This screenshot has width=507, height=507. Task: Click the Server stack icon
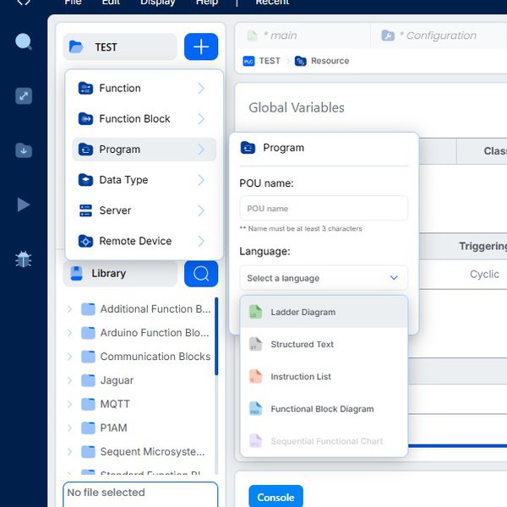click(x=85, y=210)
